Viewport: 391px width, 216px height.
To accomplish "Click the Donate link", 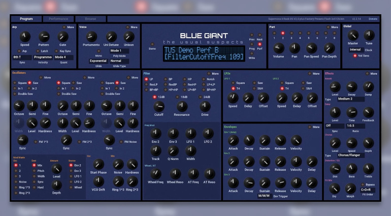I will coord(373,19).
